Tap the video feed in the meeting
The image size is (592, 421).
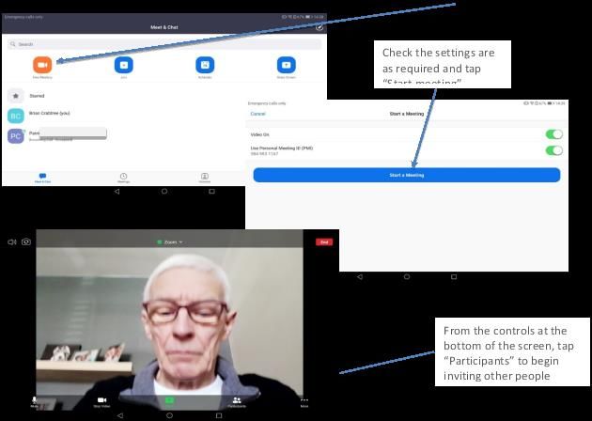point(169,321)
